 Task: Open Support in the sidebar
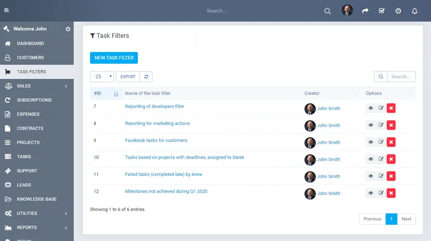pyautogui.click(x=37, y=171)
